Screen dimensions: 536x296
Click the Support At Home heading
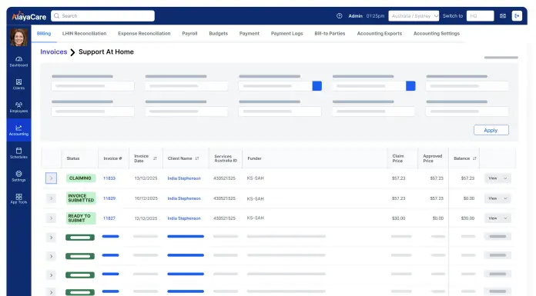(x=106, y=52)
